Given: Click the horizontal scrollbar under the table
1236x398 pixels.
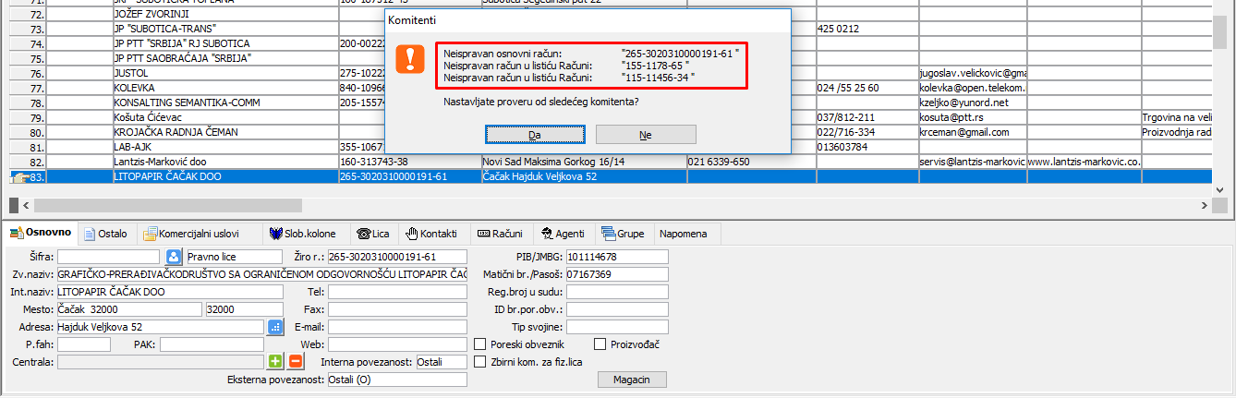Looking at the screenshot, I should tap(610, 205).
